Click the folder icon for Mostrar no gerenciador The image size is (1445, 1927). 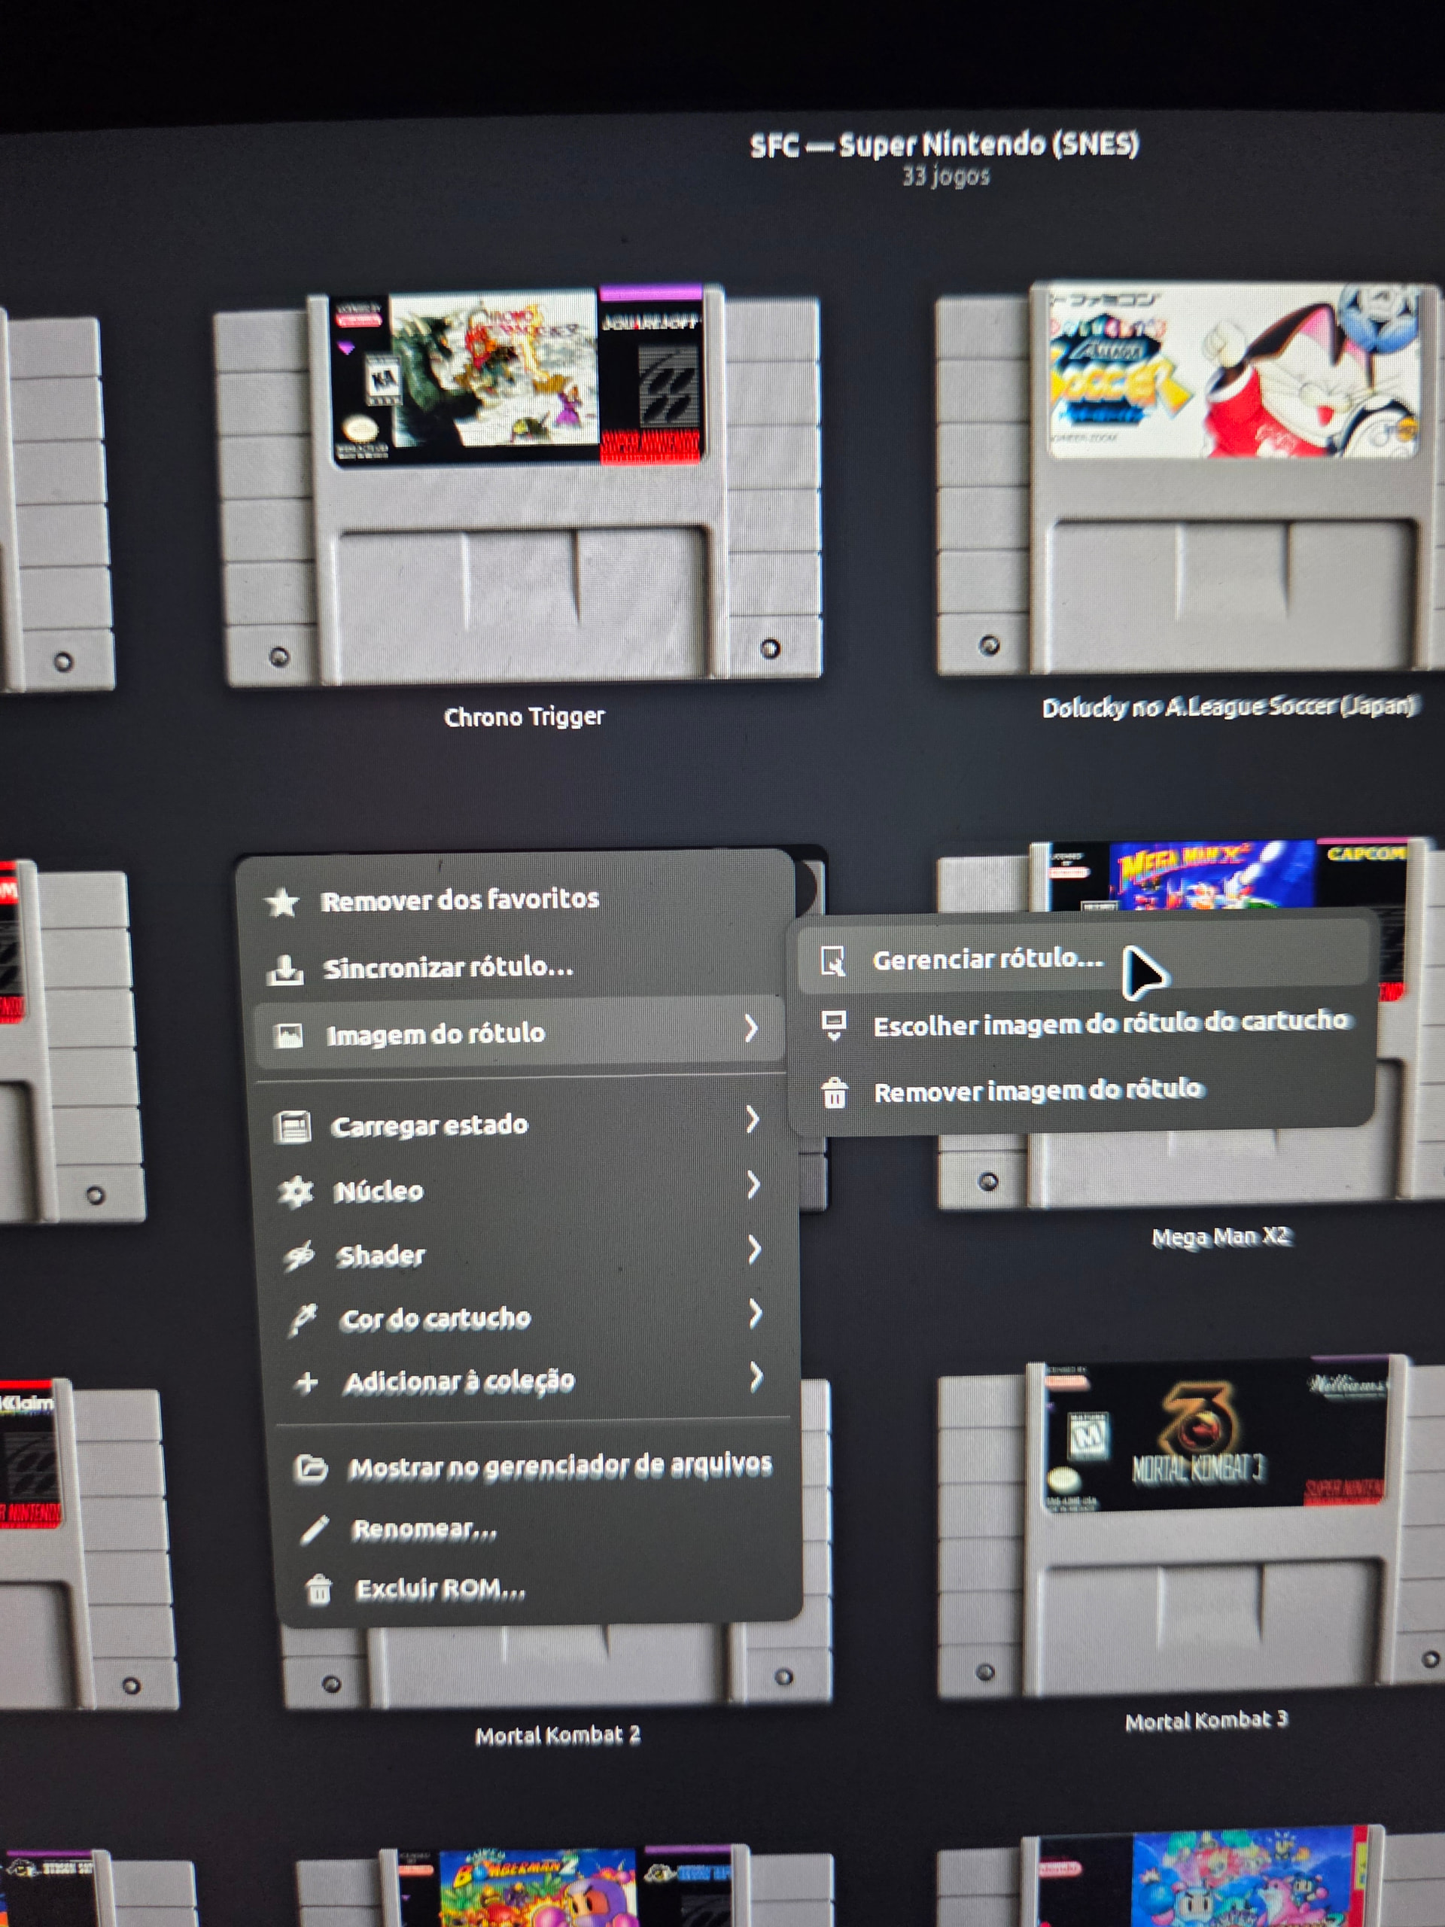point(311,1468)
